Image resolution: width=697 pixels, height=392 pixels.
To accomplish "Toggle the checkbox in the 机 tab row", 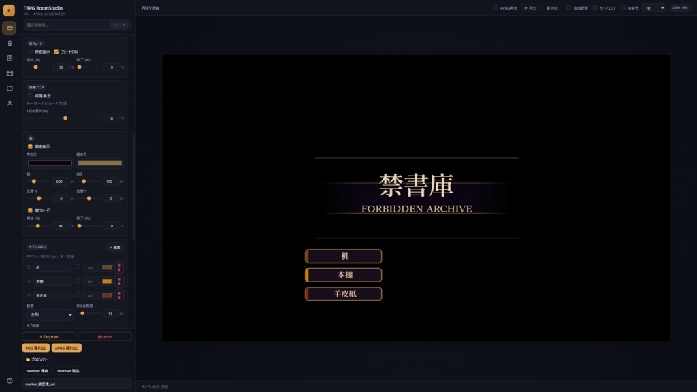I will point(78,267).
